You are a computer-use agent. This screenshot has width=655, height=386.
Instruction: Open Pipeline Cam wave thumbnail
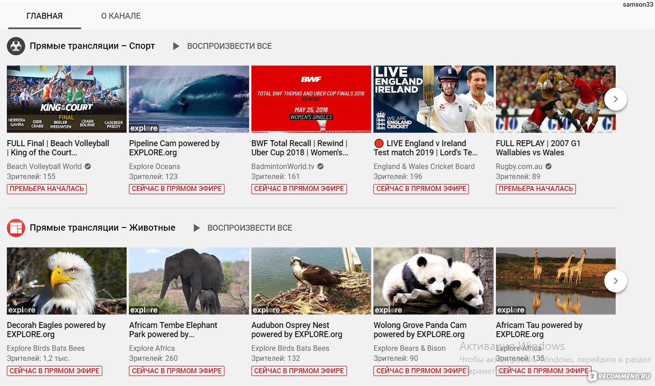[189, 99]
